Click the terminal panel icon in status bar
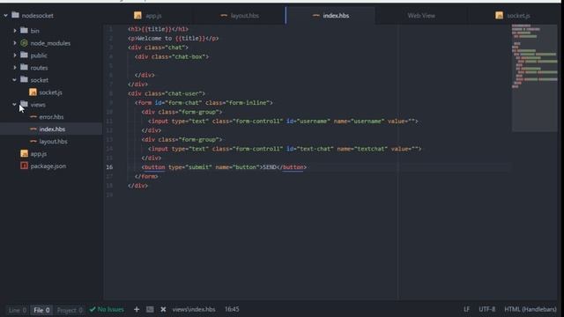The width and height of the screenshot is (564, 317). click(x=150, y=309)
